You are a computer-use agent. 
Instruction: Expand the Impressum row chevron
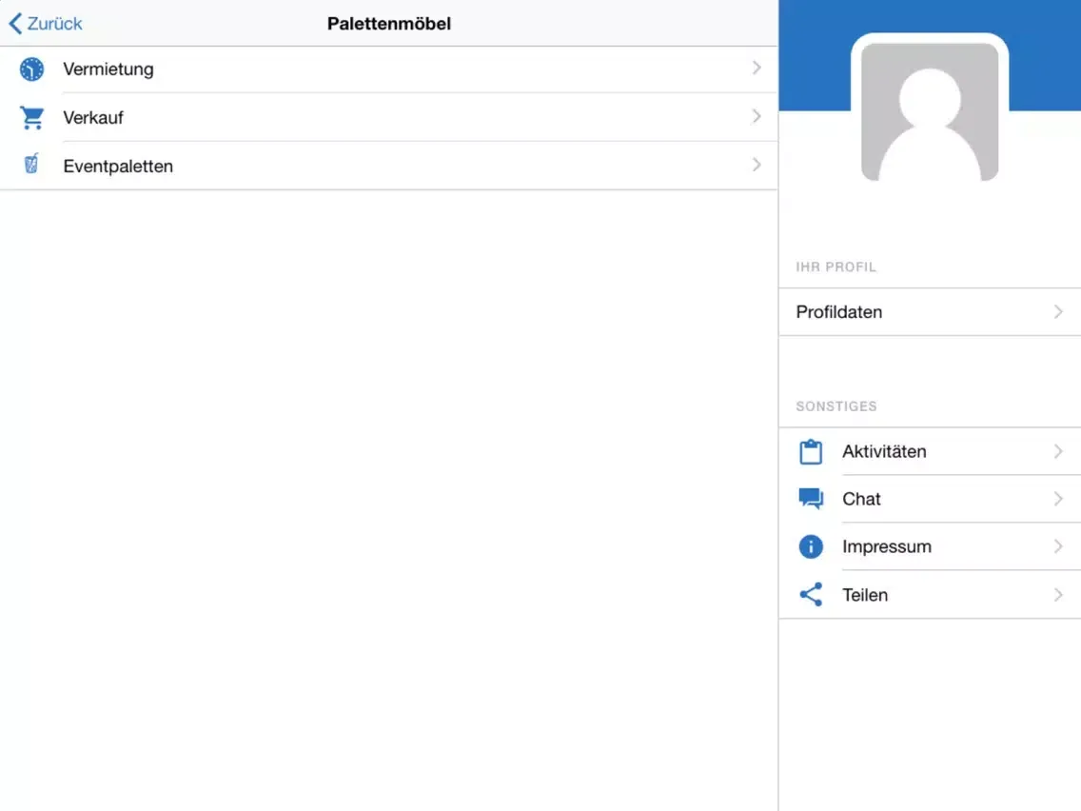tap(1058, 546)
